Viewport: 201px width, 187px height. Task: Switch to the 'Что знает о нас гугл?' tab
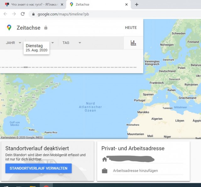tap(33, 5)
